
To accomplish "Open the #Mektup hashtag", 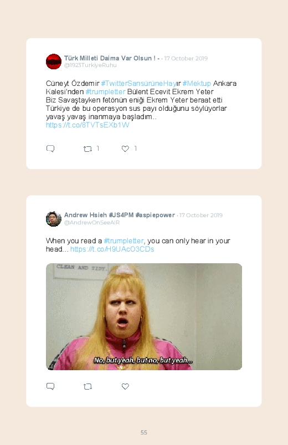I will click(197, 84).
